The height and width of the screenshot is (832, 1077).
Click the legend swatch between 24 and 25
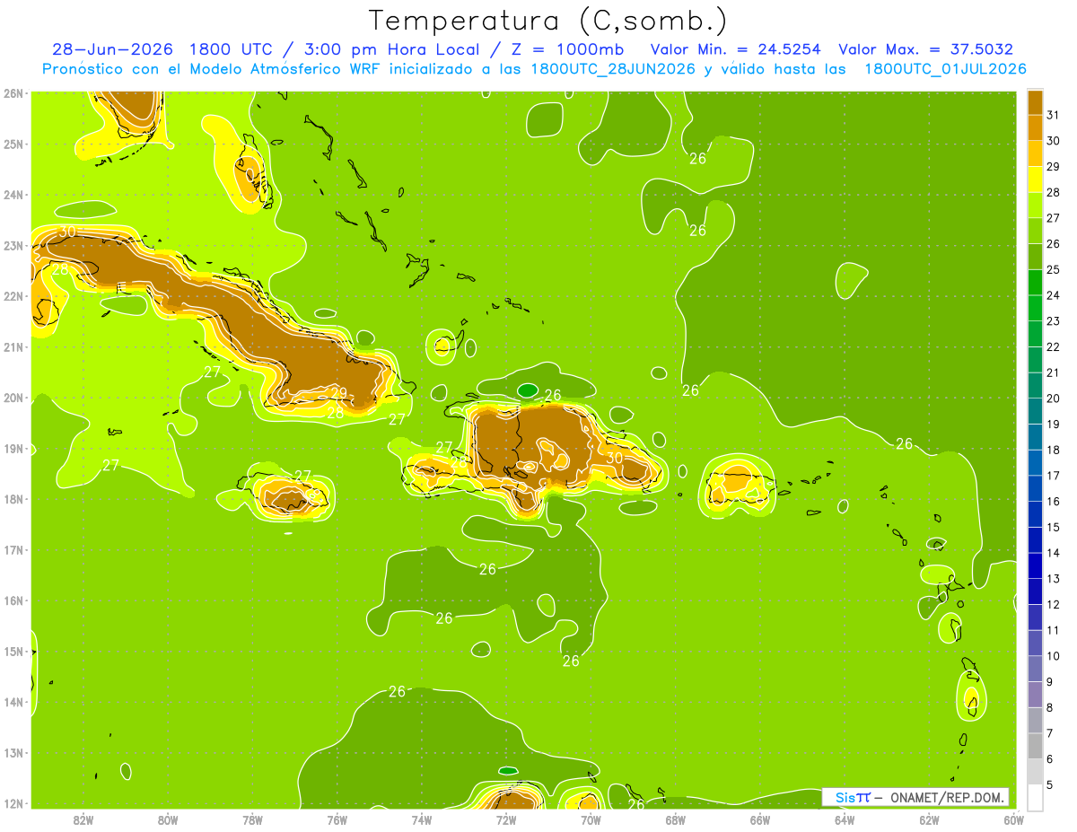coord(1035,283)
